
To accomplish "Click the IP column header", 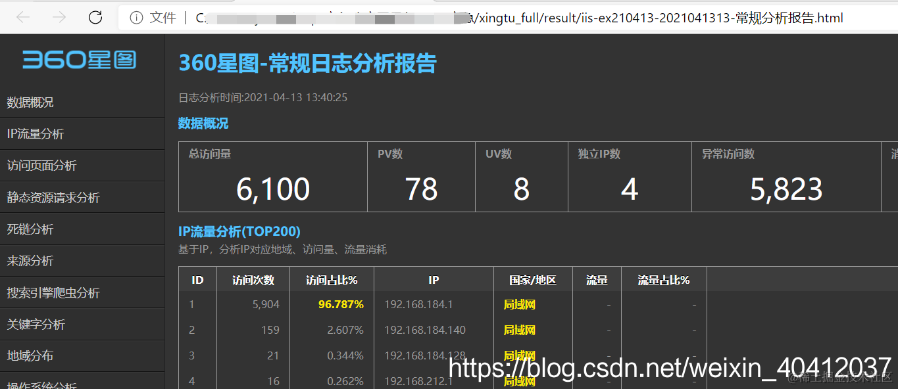I will 434,280.
